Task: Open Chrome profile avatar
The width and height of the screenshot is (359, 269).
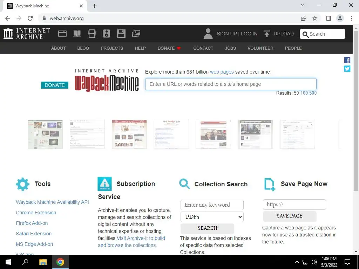Action: (x=340, y=18)
